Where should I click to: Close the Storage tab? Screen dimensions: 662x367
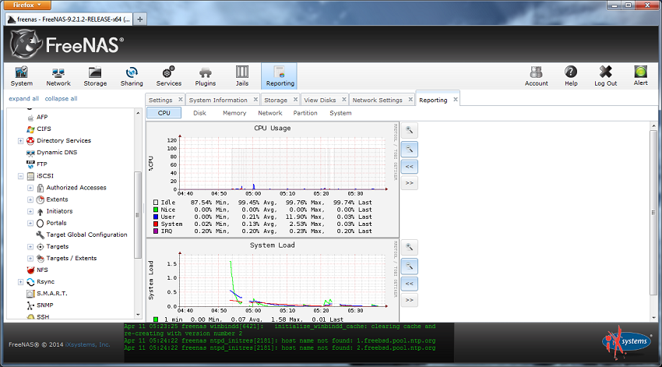(295, 100)
